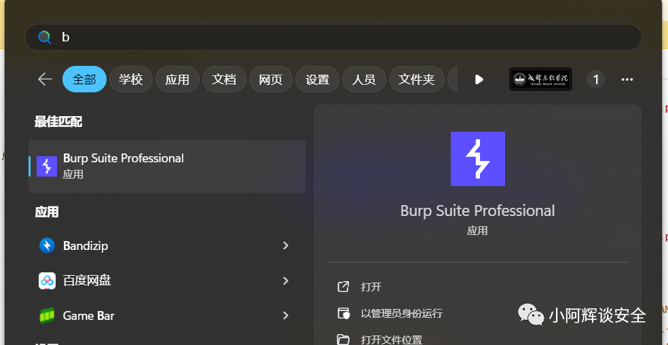Screen dimensions: 668x345
Task: Click the small Burp Suite icon in results
Action: (x=47, y=166)
